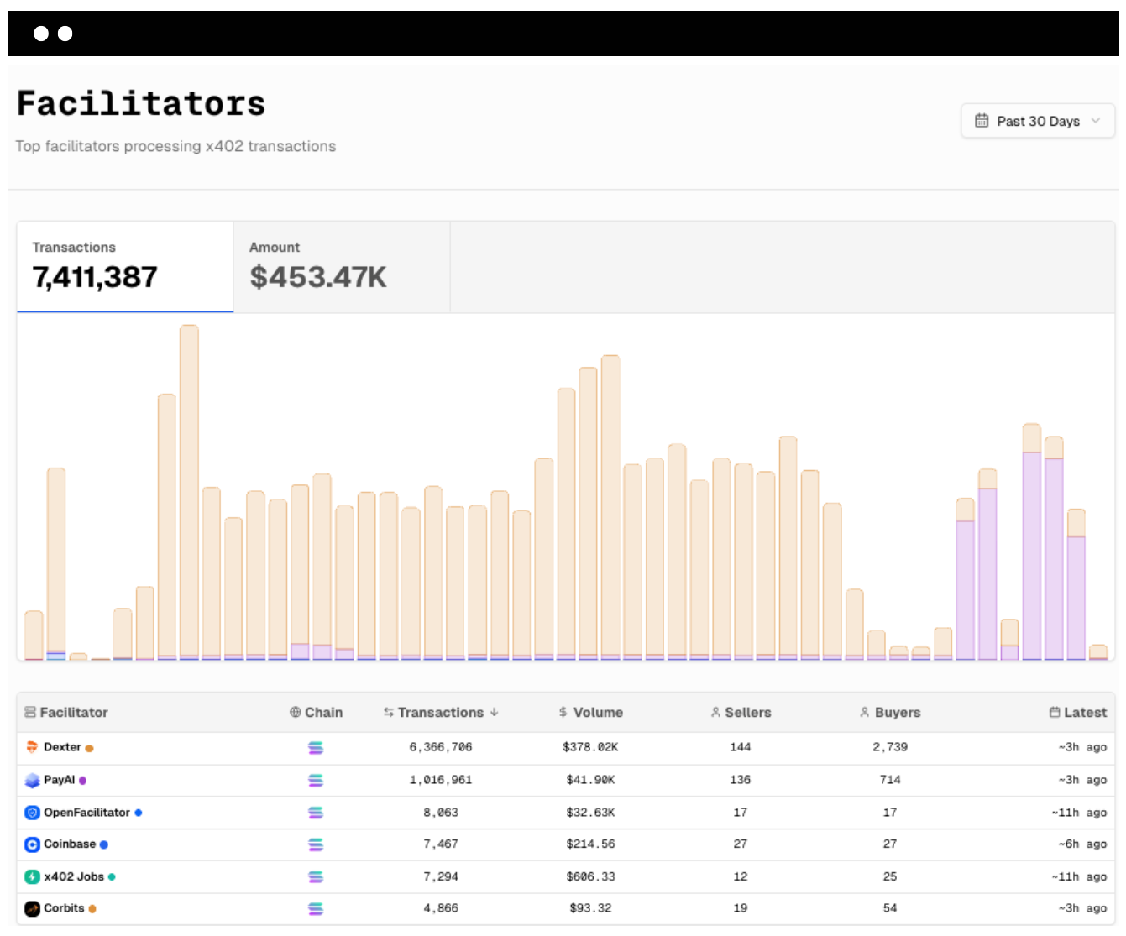Open the Past 30 Days date range dropdown
This screenshot has width=1126, height=936.
[1038, 121]
